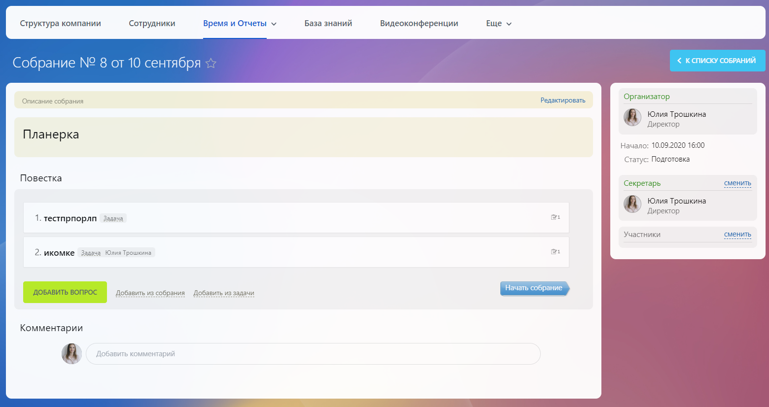Switch to Видеоконференции
Screen dimensions: 769x407
[x=419, y=24]
